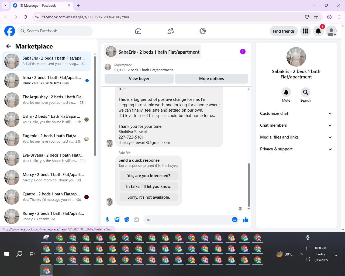
Task: Open notifications bell with 5 badge
Action: (x=318, y=31)
